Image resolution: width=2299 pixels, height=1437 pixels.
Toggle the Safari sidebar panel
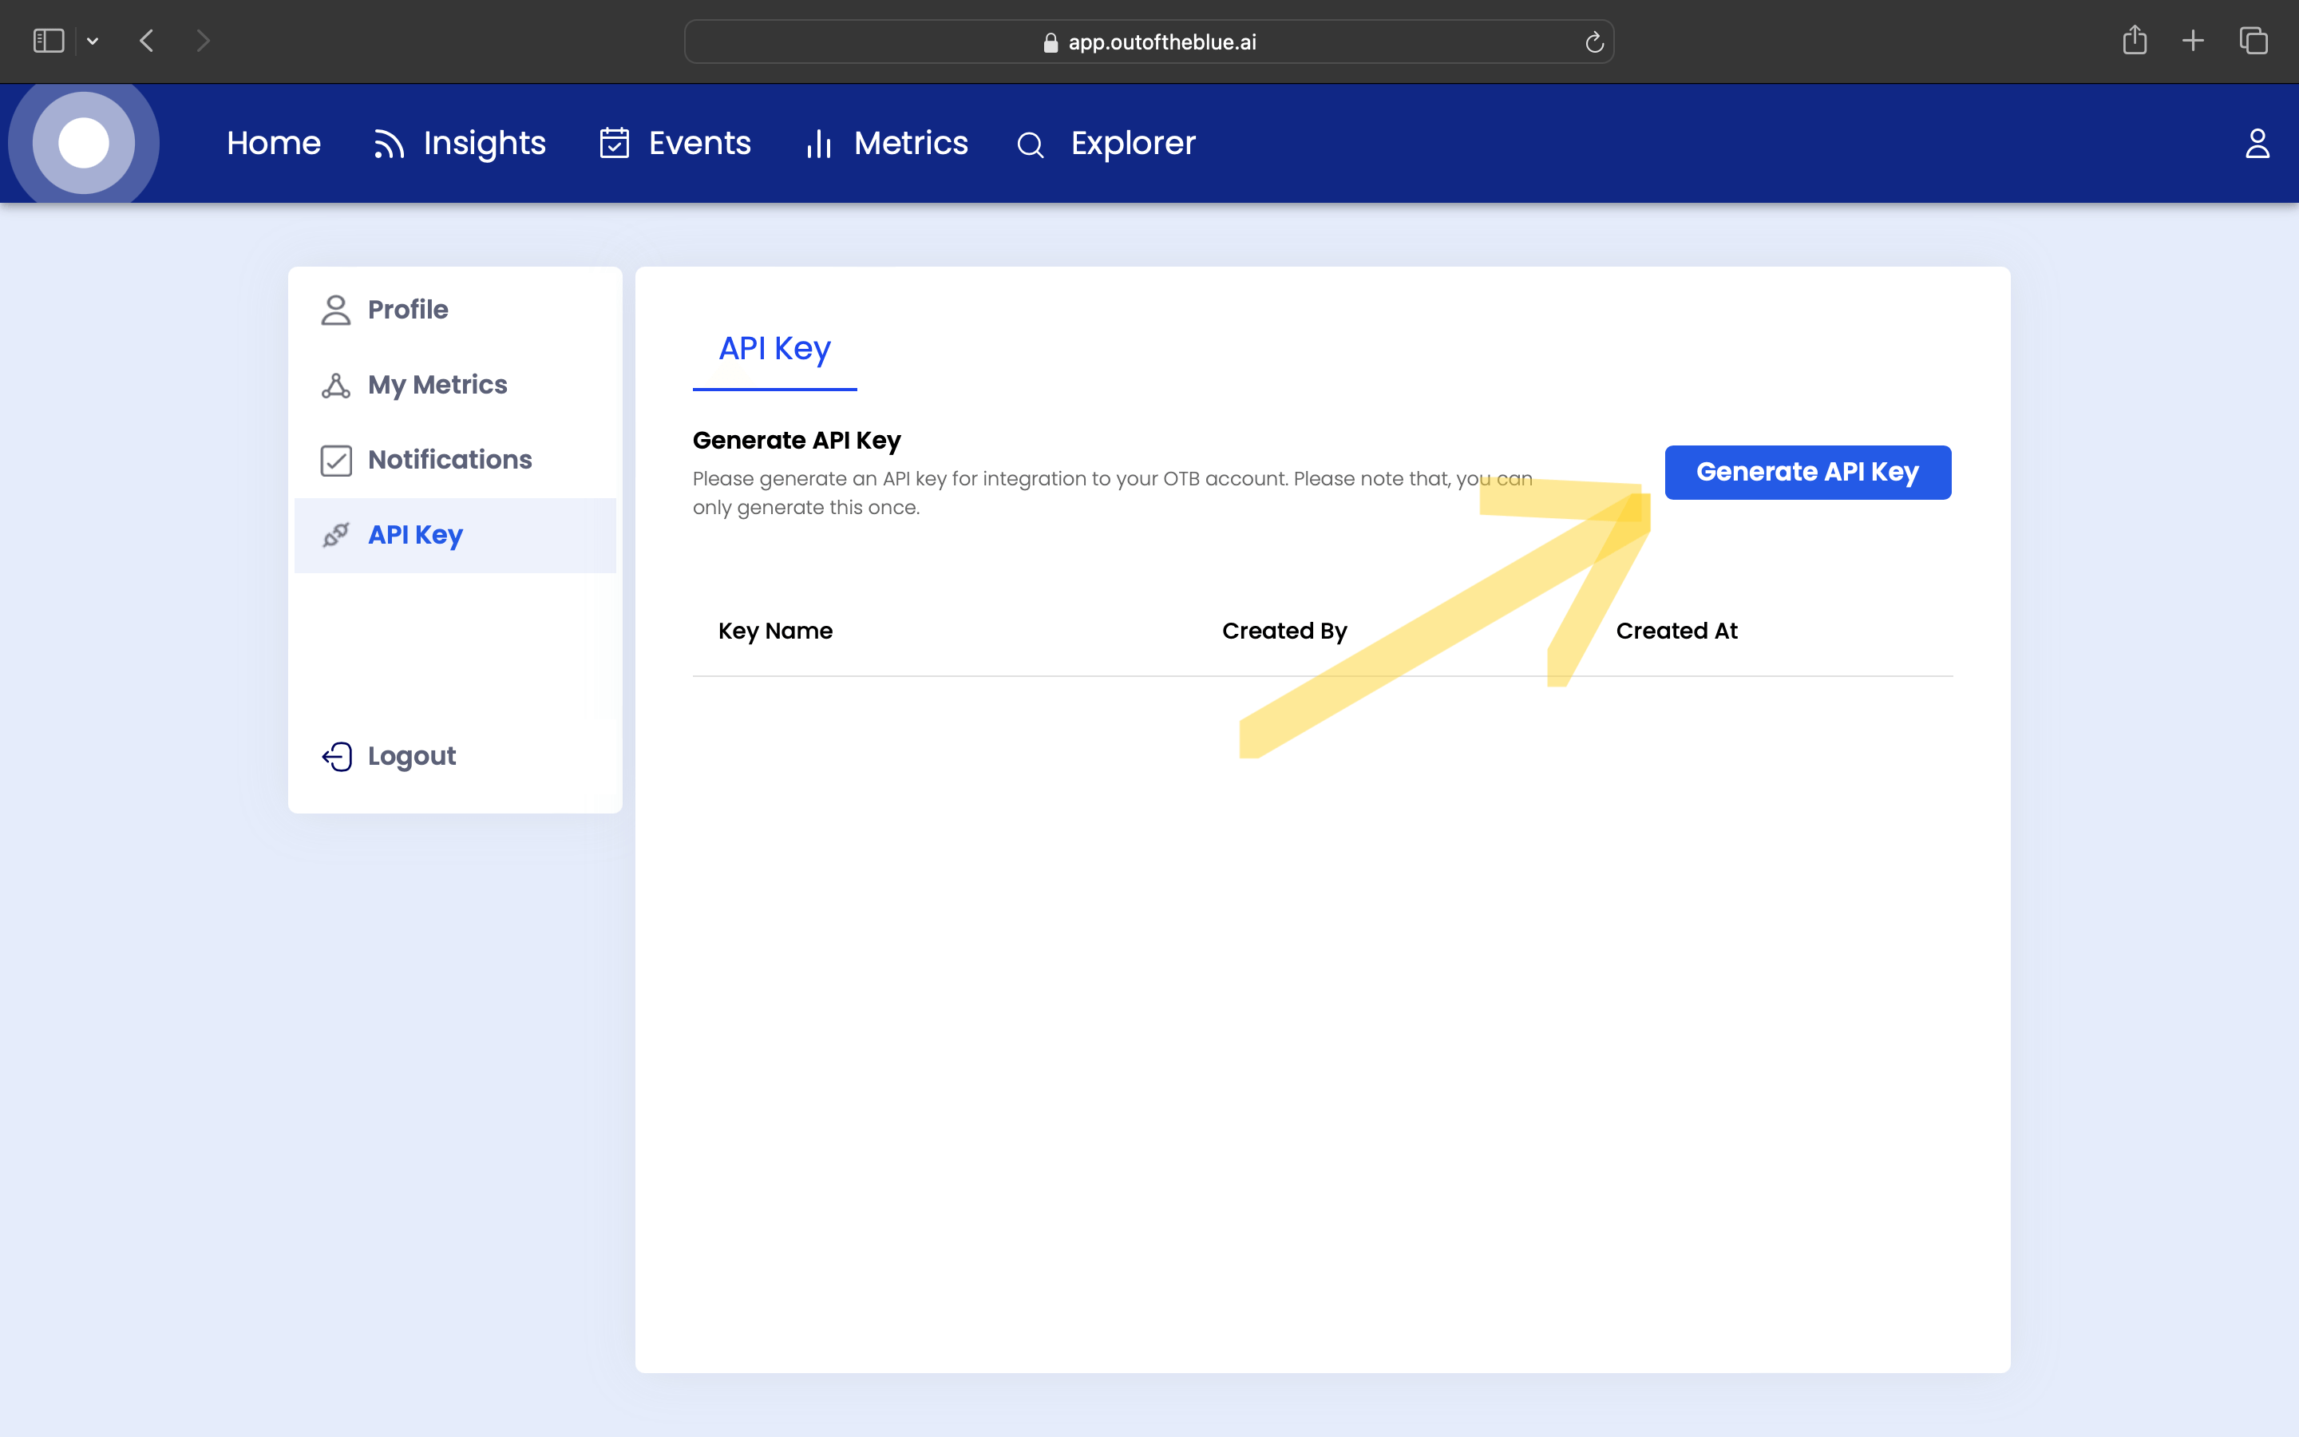49,41
